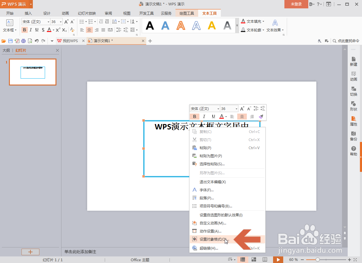Open 帮助 help in right sidebar
362x263 pixels.
point(354,151)
